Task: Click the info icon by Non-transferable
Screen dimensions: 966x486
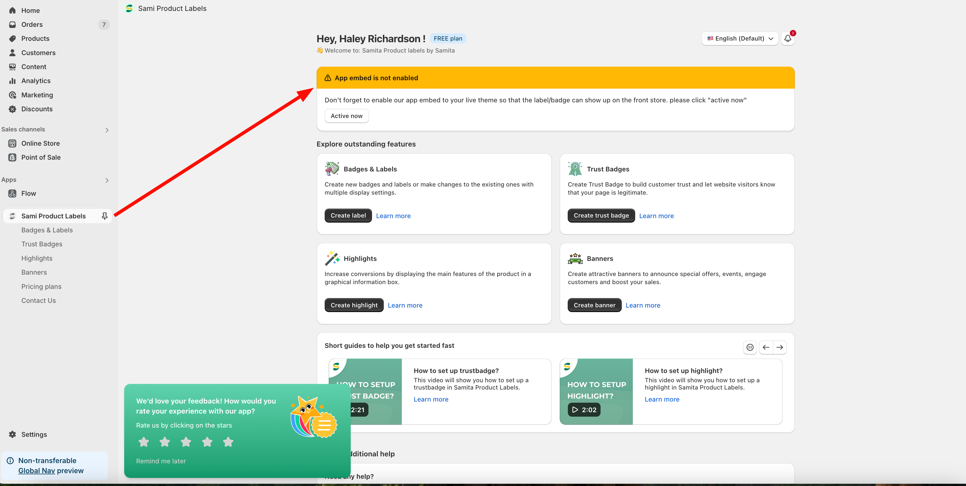Action: (10, 461)
